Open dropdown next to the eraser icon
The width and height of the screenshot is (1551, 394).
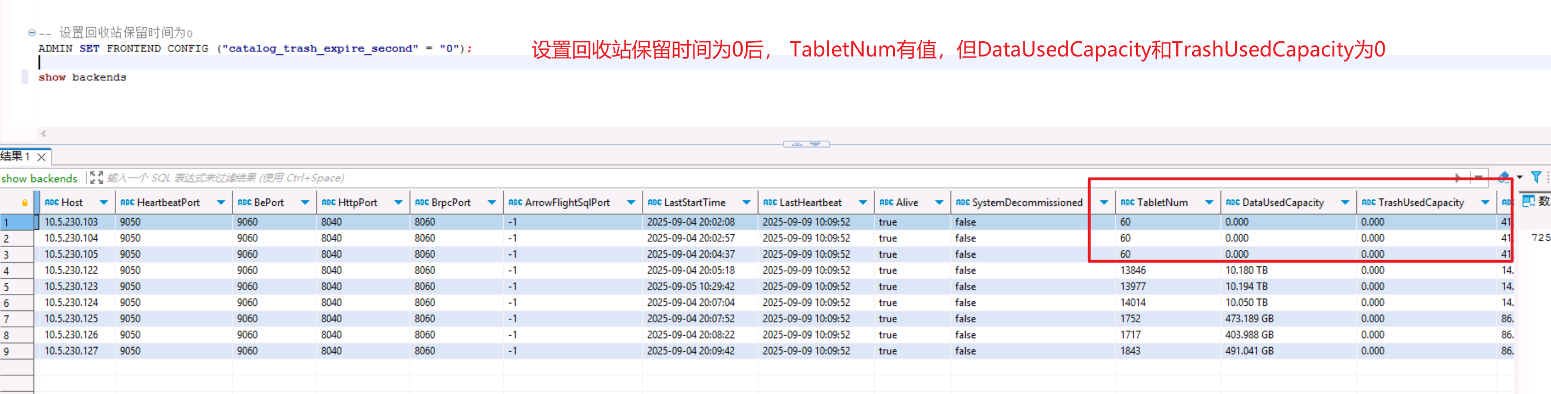click(x=1520, y=177)
